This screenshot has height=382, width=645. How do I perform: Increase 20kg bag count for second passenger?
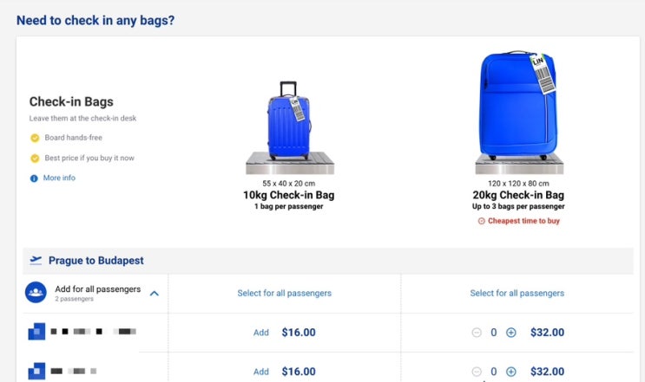coord(511,372)
